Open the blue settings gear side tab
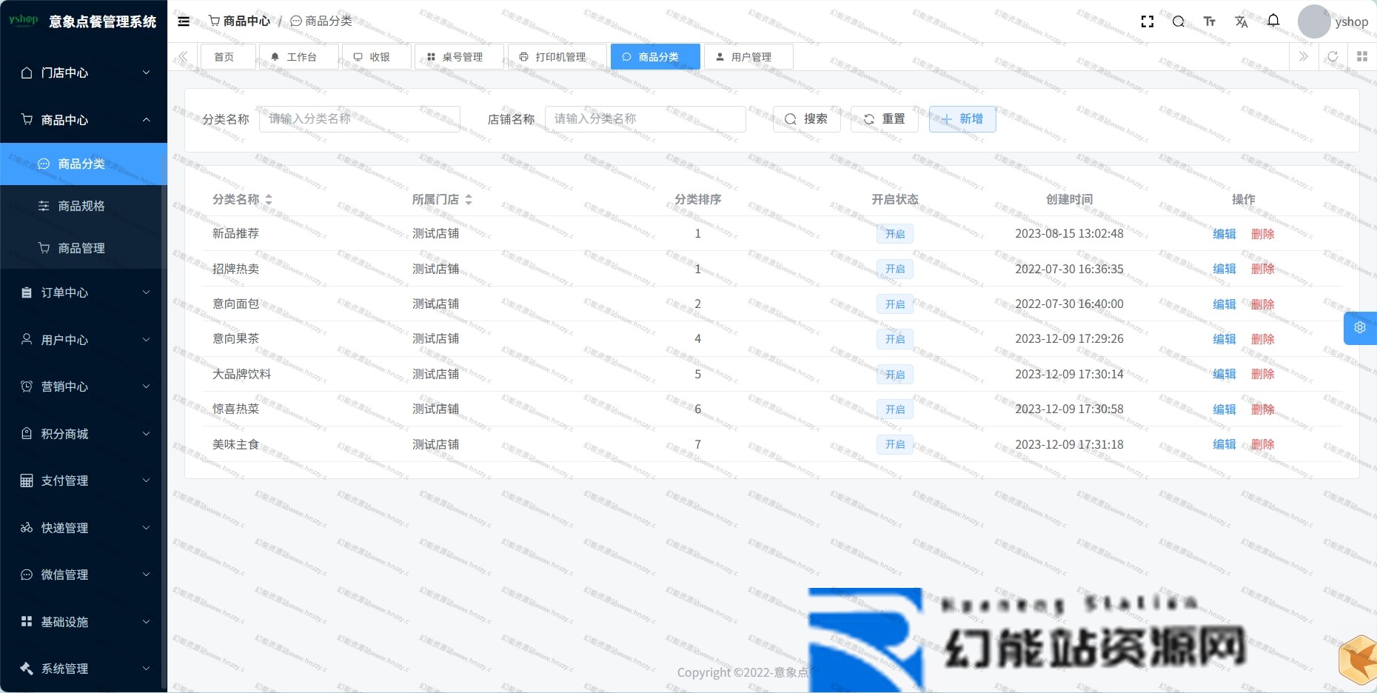 1360,328
